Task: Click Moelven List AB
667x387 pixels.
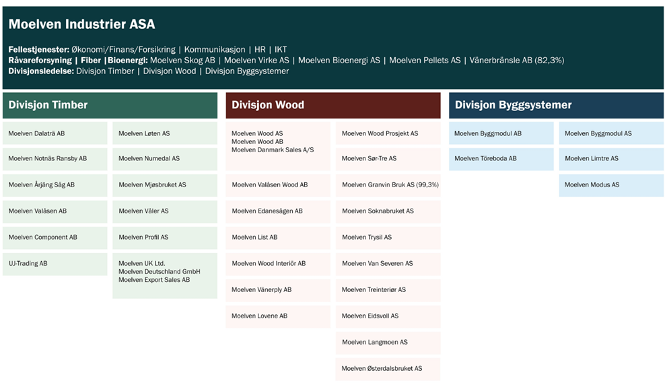Action: pyautogui.click(x=278, y=238)
